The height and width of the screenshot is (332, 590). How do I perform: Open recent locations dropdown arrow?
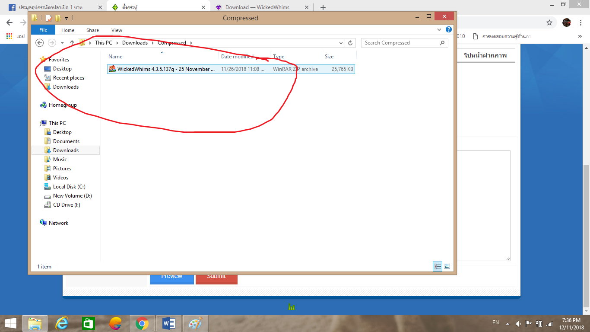(62, 43)
